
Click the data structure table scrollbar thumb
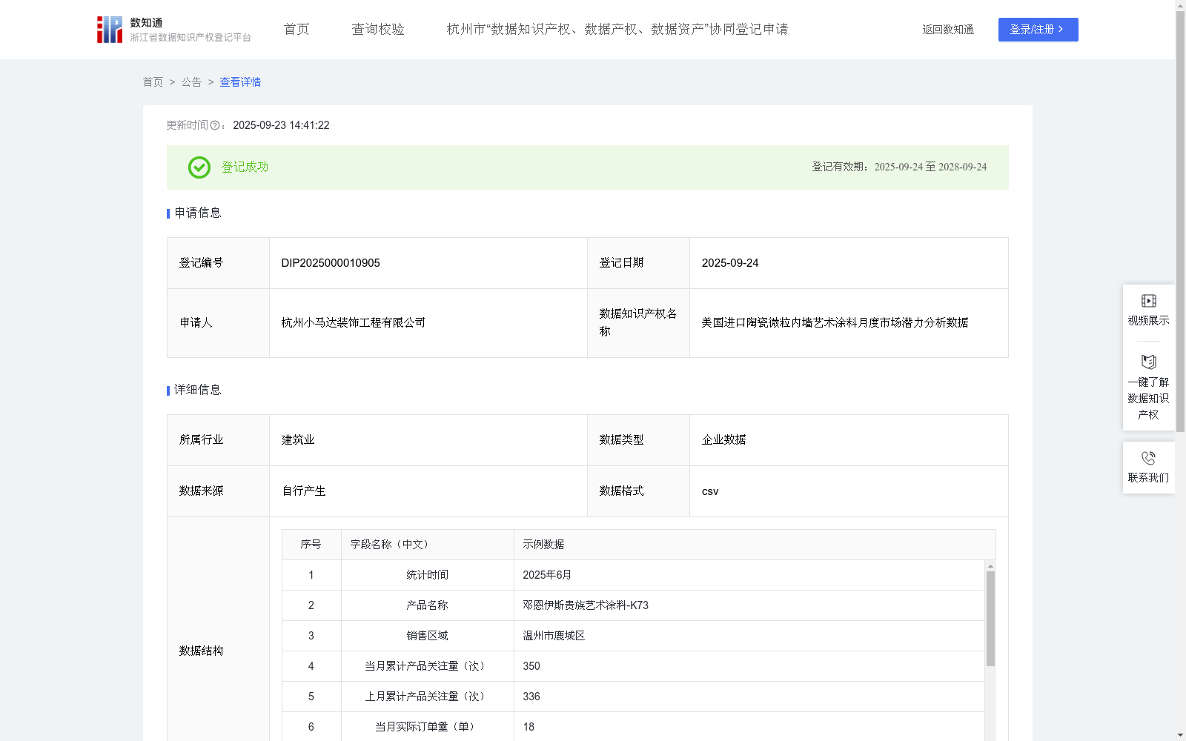click(990, 619)
